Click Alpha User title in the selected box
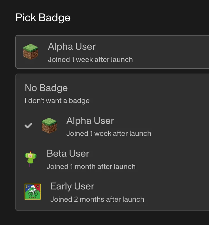 (x=72, y=47)
